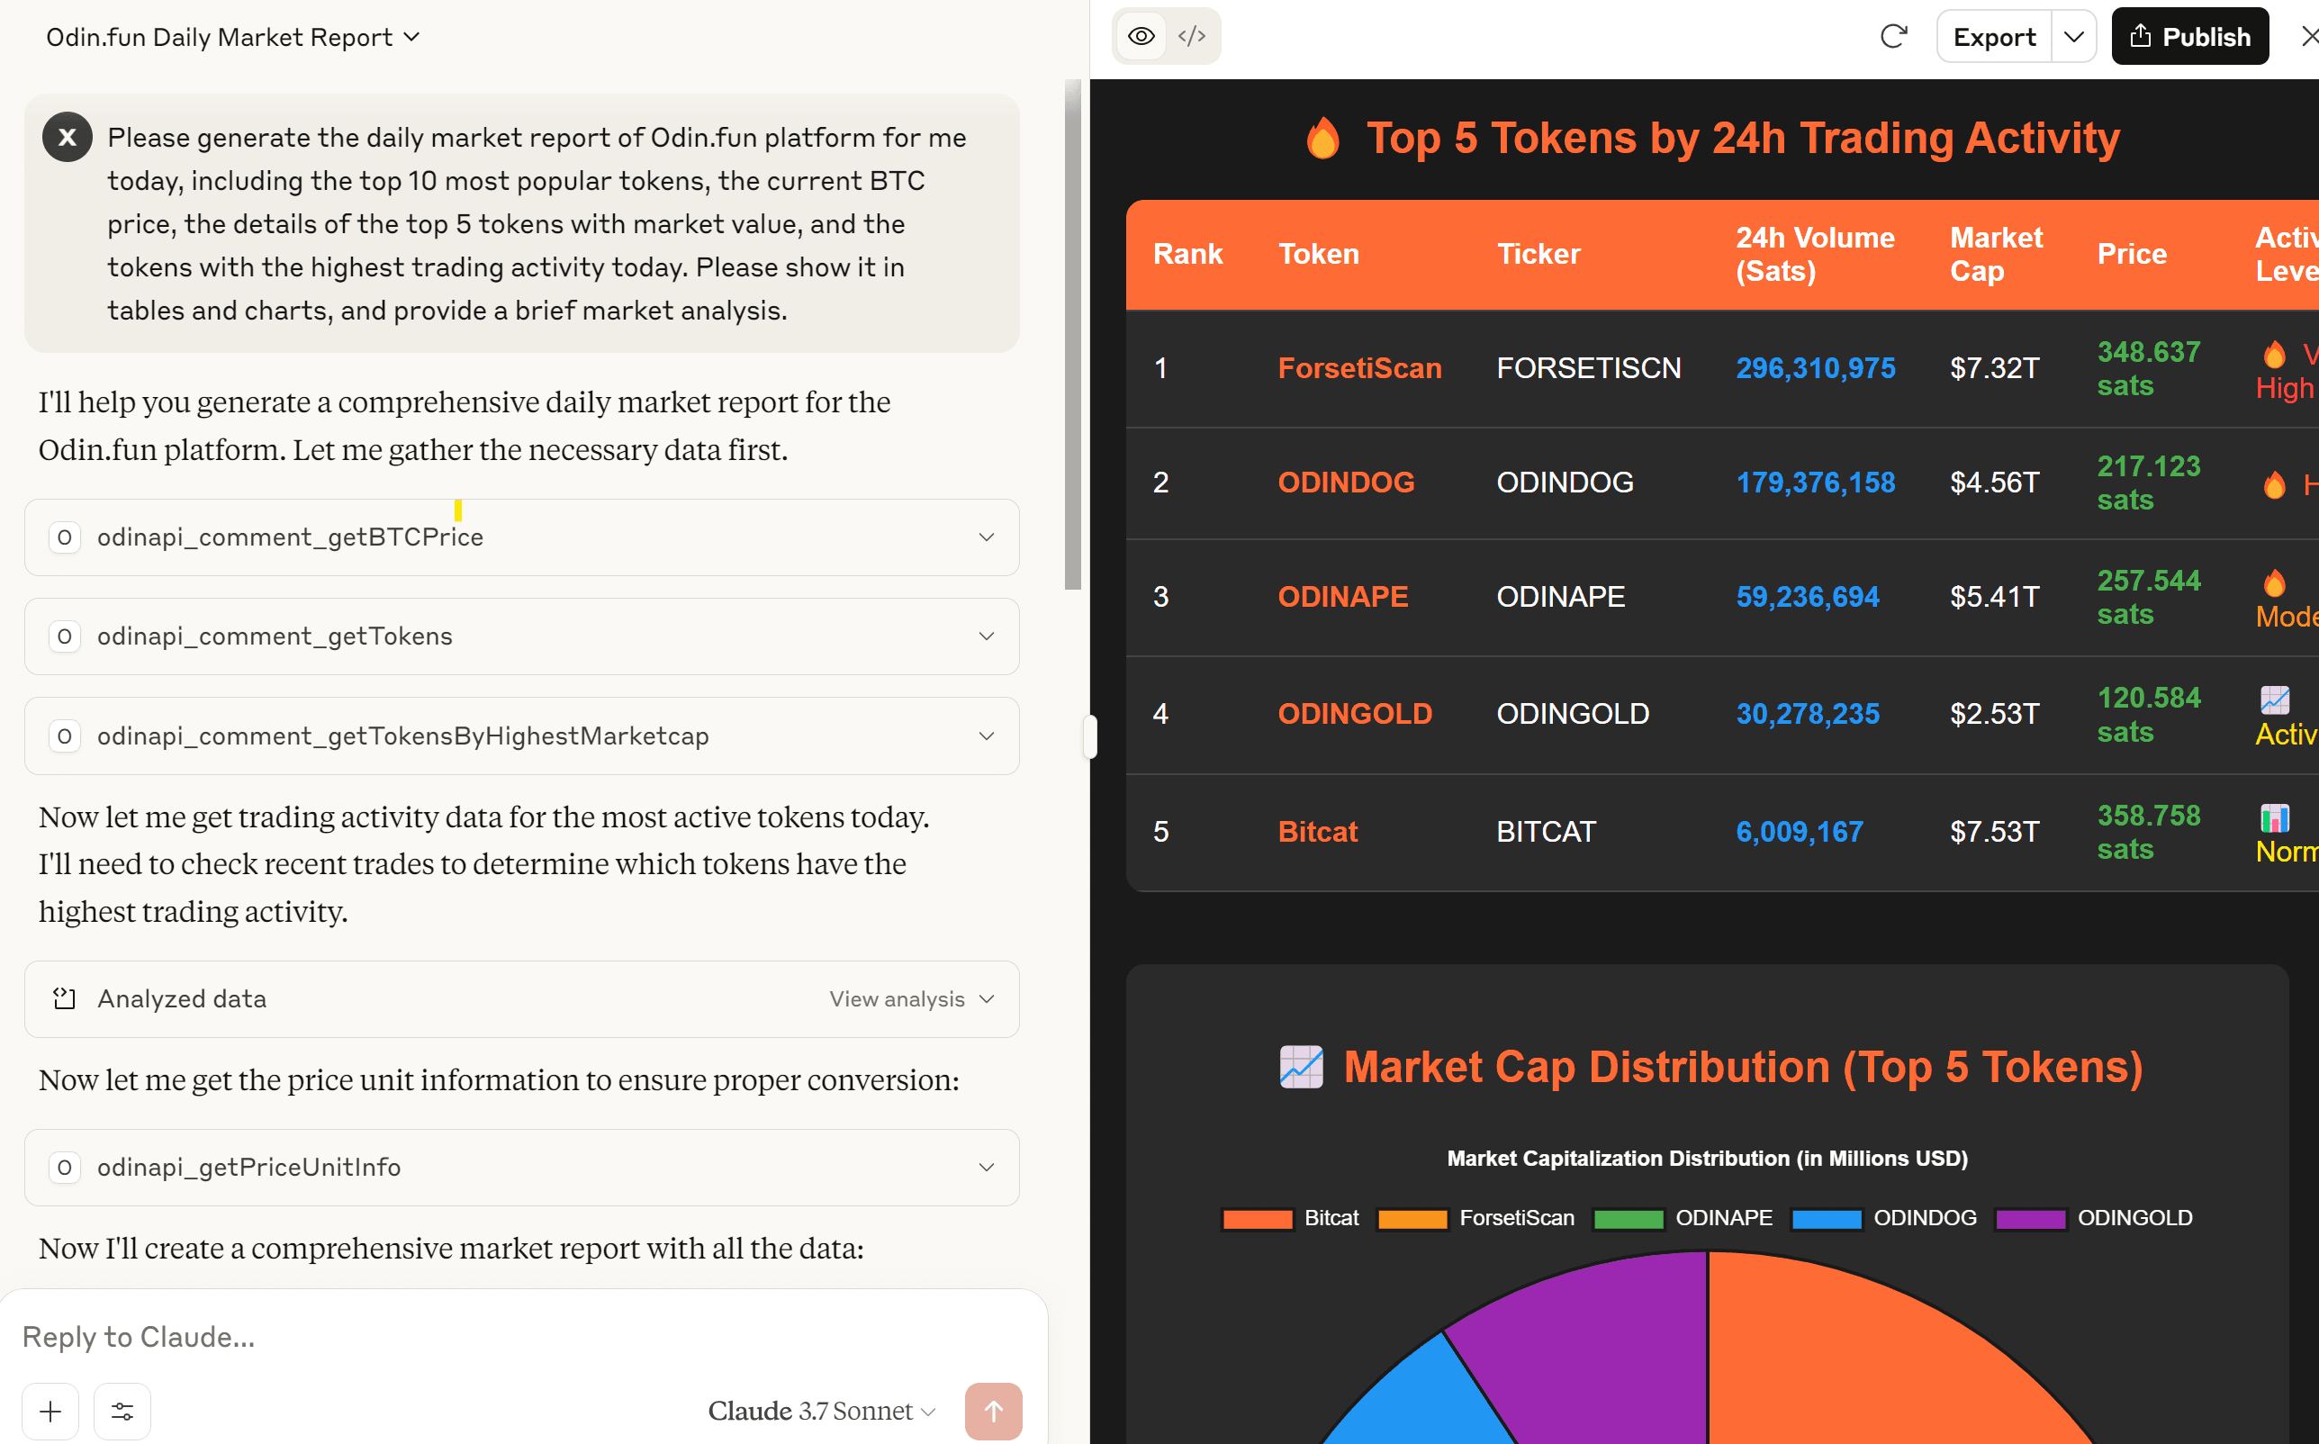Click icon beside odinapi_comment_getTokensByHighestMarketcap
The width and height of the screenshot is (2319, 1444).
[64, 736]
